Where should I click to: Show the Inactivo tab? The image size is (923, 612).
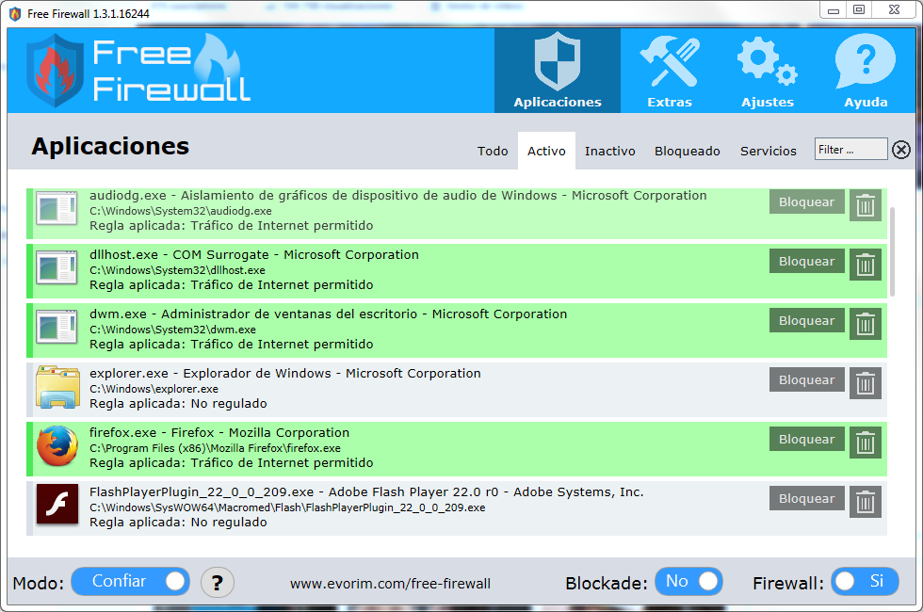pyautogui.click(x=610, y=152)
